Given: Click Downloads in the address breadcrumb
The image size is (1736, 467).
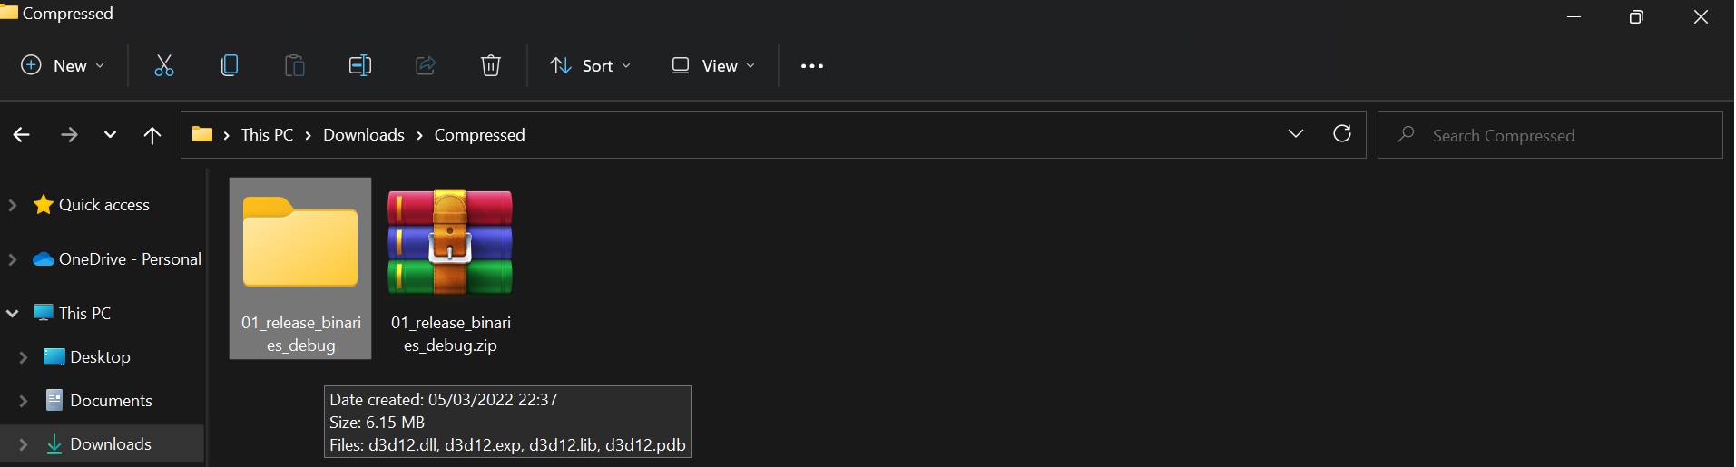Looking at the screenshot, I should click(x=364, y=135).
